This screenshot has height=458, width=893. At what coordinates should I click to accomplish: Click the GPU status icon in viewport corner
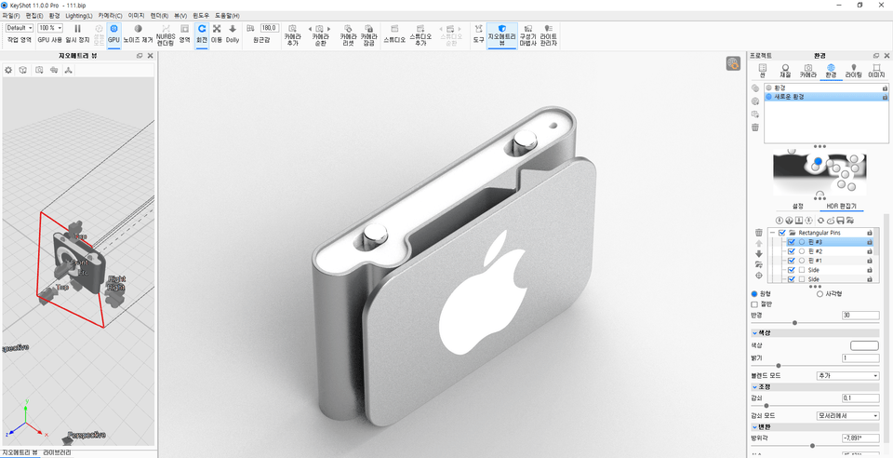733,64
